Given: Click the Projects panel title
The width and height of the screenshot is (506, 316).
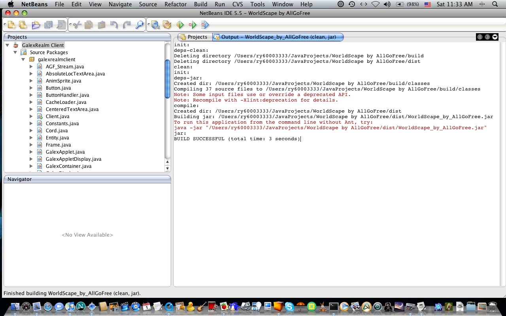Looking at the screenshot, I should click(17, 37).
